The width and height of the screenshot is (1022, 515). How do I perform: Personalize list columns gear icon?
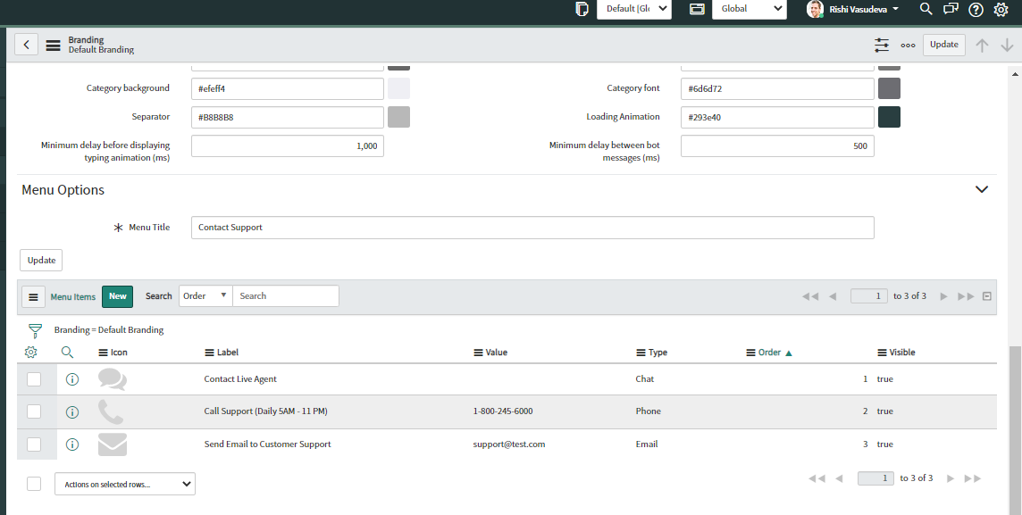pyautogui.click(x=30, y=353)
